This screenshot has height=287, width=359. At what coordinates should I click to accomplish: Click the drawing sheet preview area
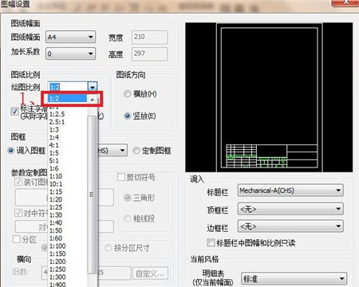[269, 97]
